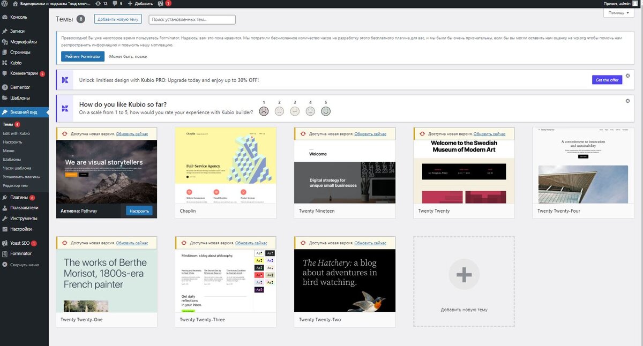Click the Рейтинг Forminator button
643x346 pixels.
pyautogui.click(x=83, y=56)
